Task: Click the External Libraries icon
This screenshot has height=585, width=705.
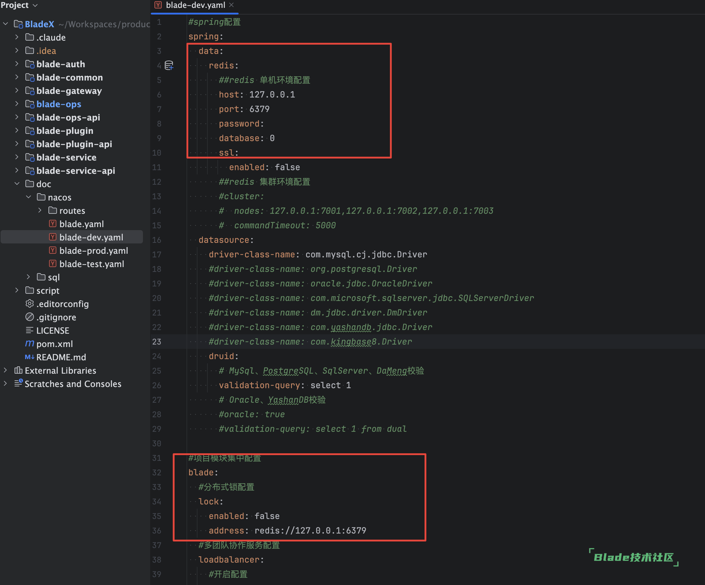Action: point(18,370)
